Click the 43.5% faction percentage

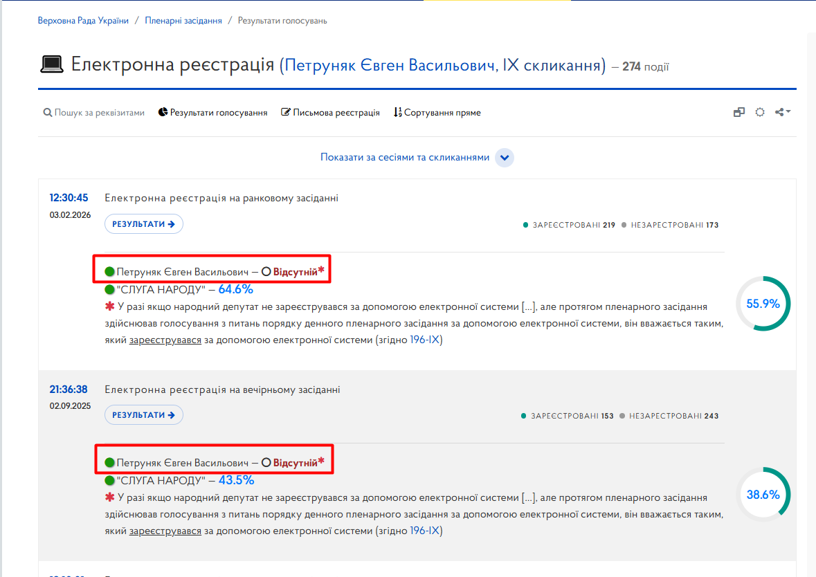click(236, 480)
